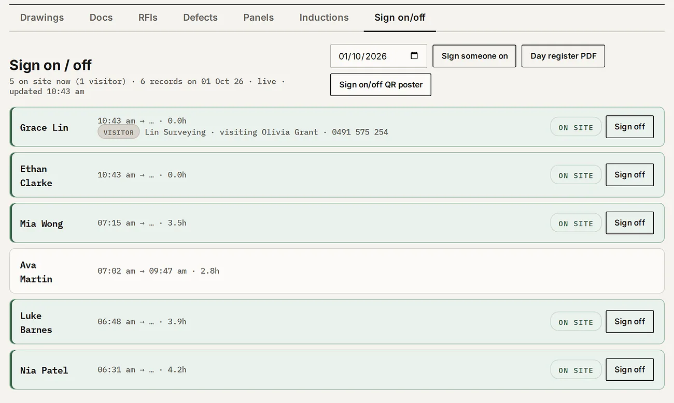
Task: Click the Sign someone on button
Action: tap(474, 56)
